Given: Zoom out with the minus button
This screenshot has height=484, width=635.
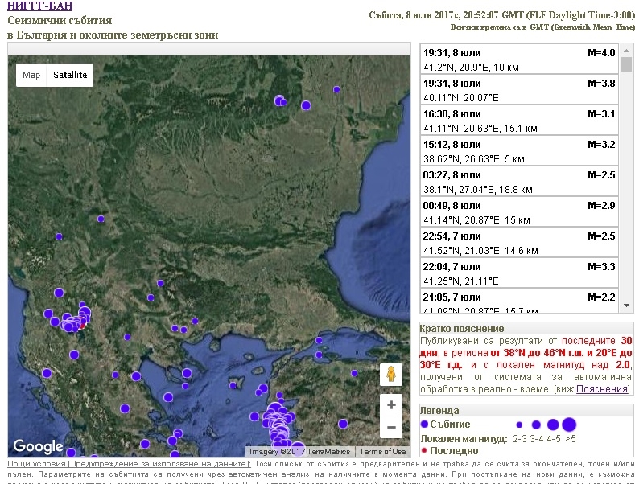Looking at the screenshot, I should (x=391, y=427).
